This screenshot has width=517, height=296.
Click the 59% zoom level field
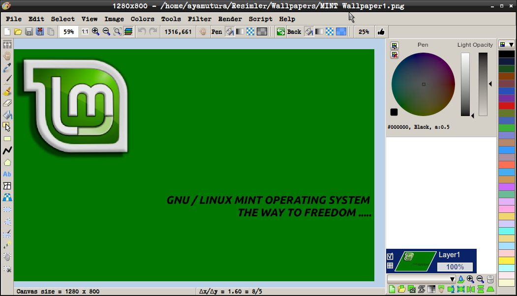click(x=68, y=31)
